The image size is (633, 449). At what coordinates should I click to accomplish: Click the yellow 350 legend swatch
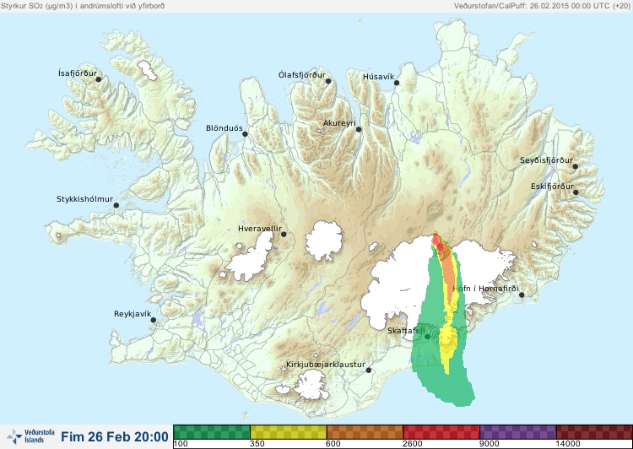tap(289, 432)
